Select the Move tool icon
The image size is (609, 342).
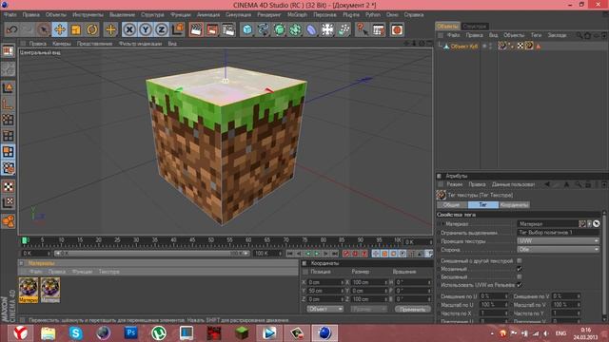(60, 29)
